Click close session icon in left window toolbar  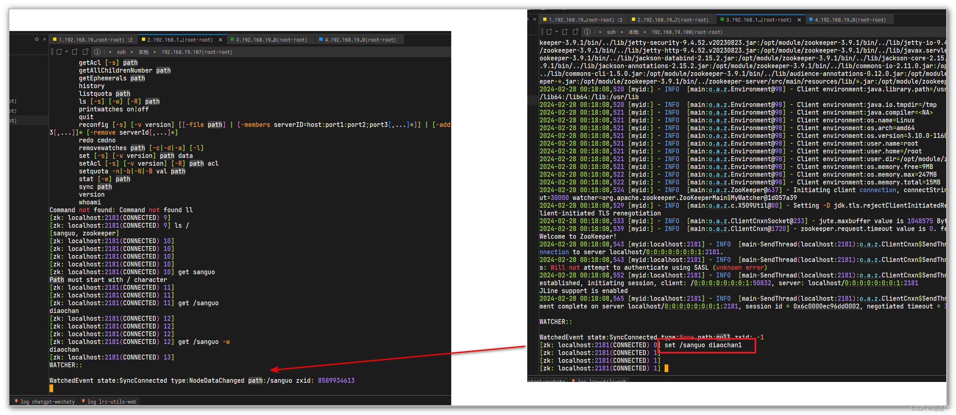coord(75,52)
